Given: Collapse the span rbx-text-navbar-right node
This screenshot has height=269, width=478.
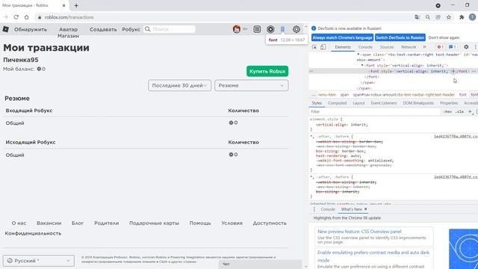Looking at the screenshot, I should pos(358,55).
